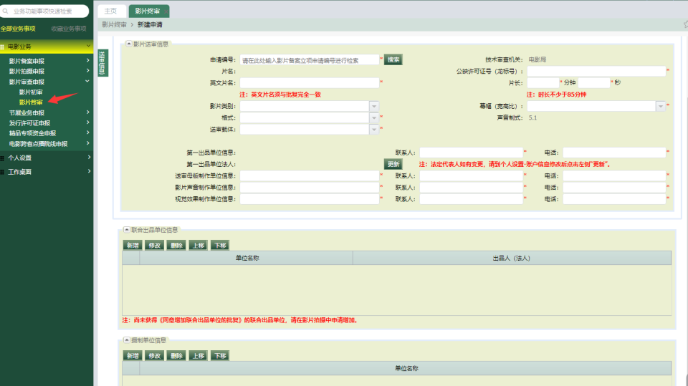Click 删除 in 联合出品单位信息
Viewport: 688px width, 386px height.
(176, 245)
